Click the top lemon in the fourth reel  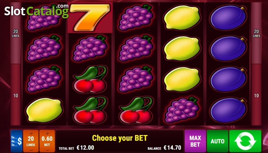tap(182, 17)
